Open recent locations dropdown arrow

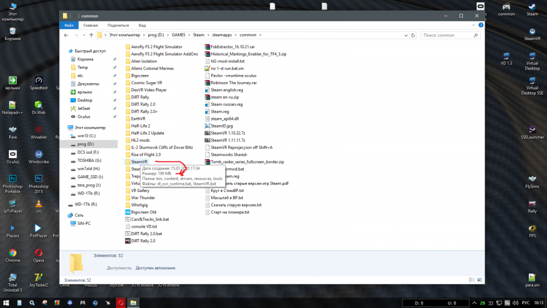pos(84,35)
